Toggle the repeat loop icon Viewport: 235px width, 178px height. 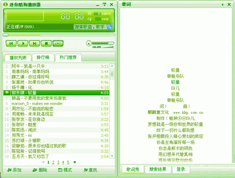89,19
